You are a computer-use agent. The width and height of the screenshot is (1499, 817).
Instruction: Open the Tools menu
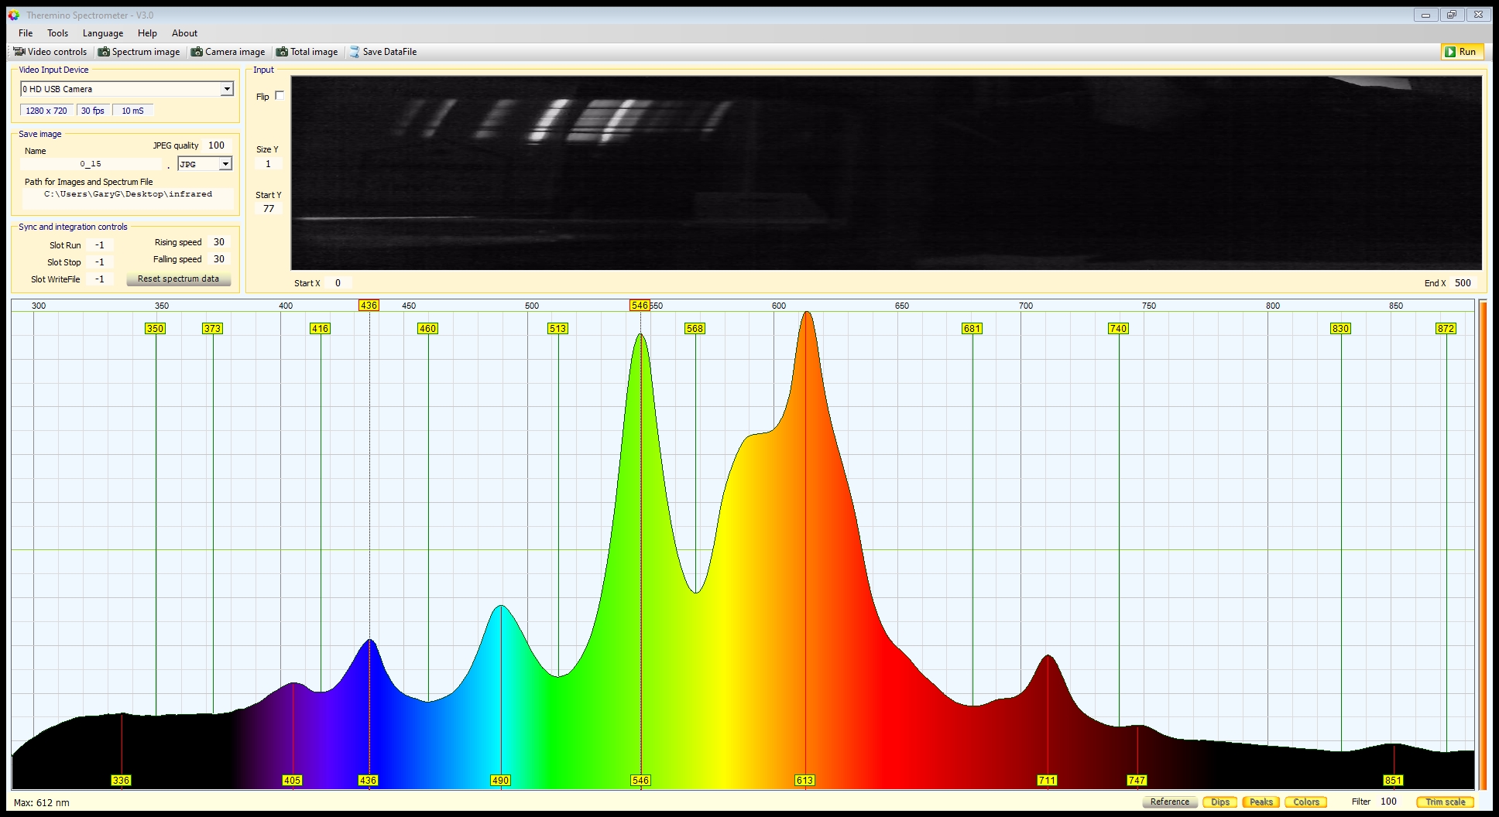coord(57,33)
